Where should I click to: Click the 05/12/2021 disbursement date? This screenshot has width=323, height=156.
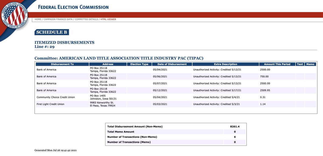[160, 90]
